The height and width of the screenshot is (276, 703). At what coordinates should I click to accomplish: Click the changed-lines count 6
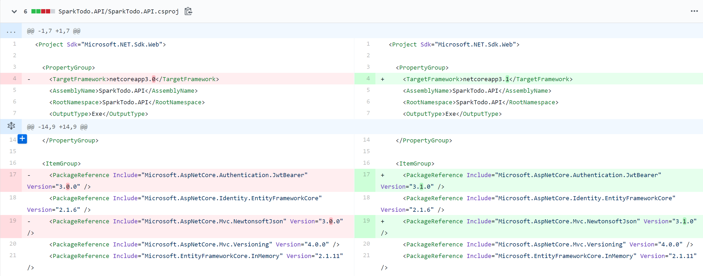tap(26, 12)
